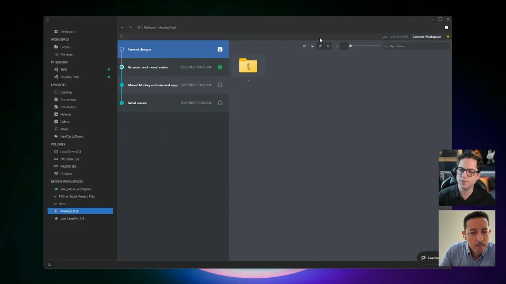This screenshot has height=284, width=506.
Task: Click the restore history icon for Initial version
Action: [220, 103]
